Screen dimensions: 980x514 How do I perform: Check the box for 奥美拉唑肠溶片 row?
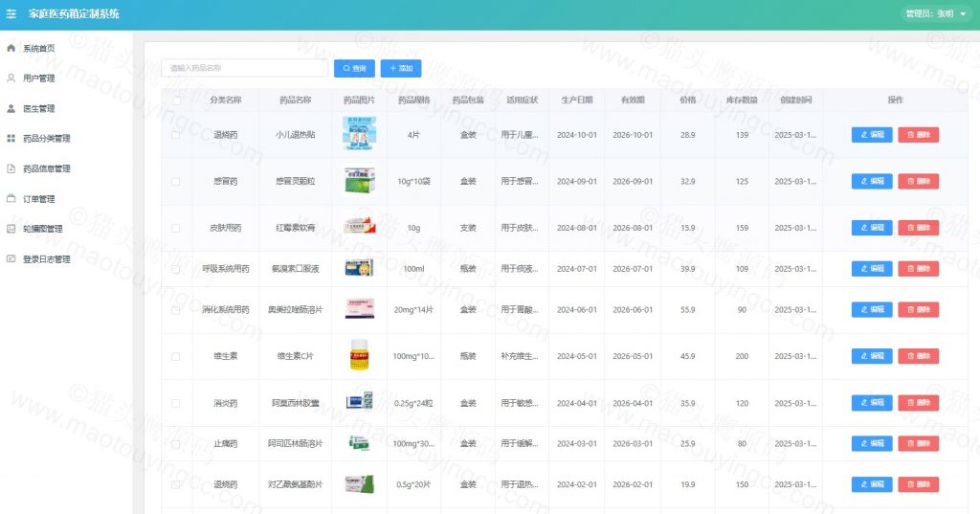click(176, 309)
